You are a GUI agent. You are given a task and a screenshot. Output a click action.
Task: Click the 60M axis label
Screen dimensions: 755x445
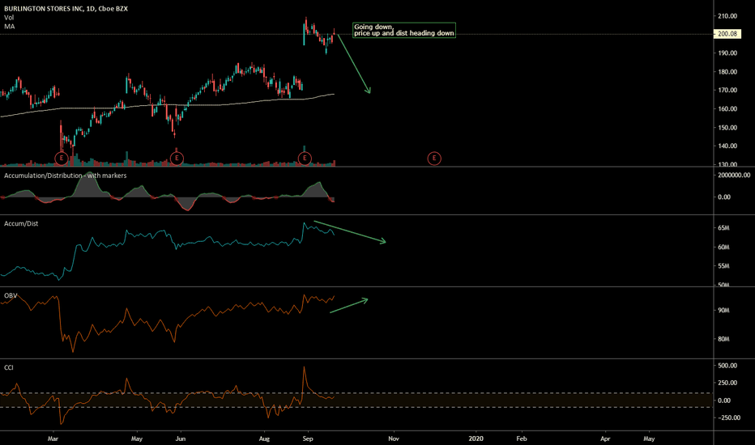point(723,248)
